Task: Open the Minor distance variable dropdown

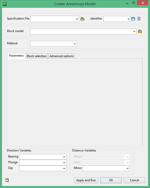Action: [127, 168]
